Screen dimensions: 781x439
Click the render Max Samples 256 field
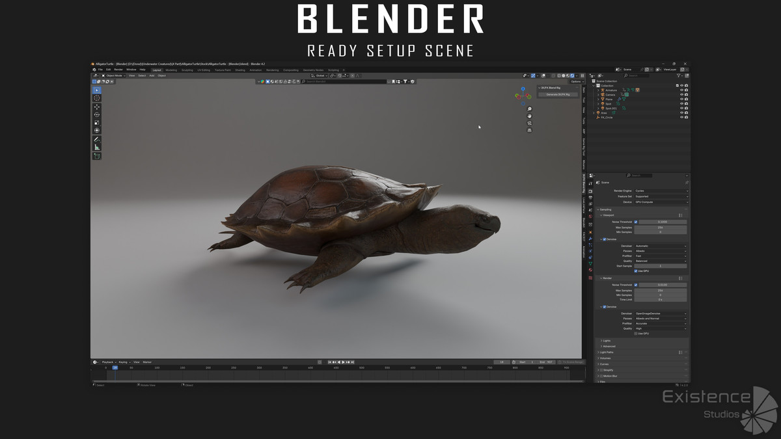(661, 290)
